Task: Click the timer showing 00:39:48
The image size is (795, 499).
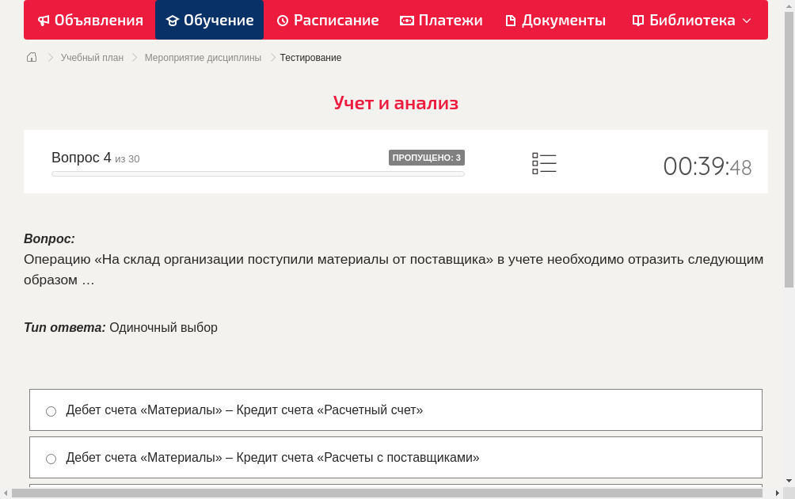Action: tap(707, 166)
